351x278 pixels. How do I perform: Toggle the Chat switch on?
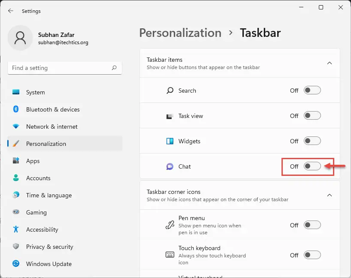tap(312, 166)
